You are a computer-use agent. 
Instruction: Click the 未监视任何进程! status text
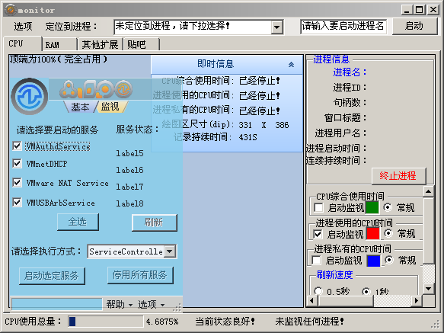310,322
